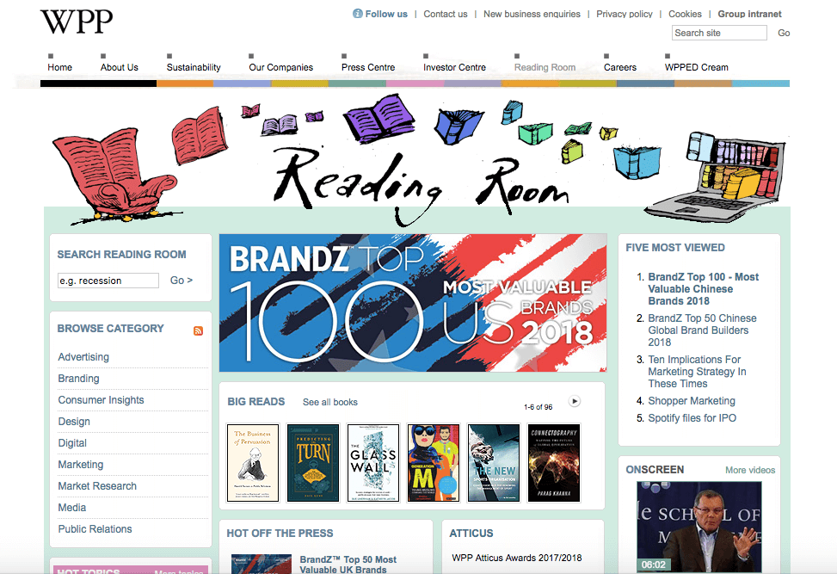Click the WPP logo
Screen dimensions: 837x574
click(77, 22)
